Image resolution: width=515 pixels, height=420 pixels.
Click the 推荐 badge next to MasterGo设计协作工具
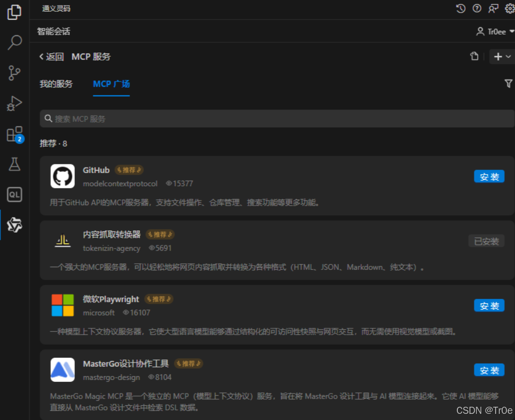coord(188,363)
